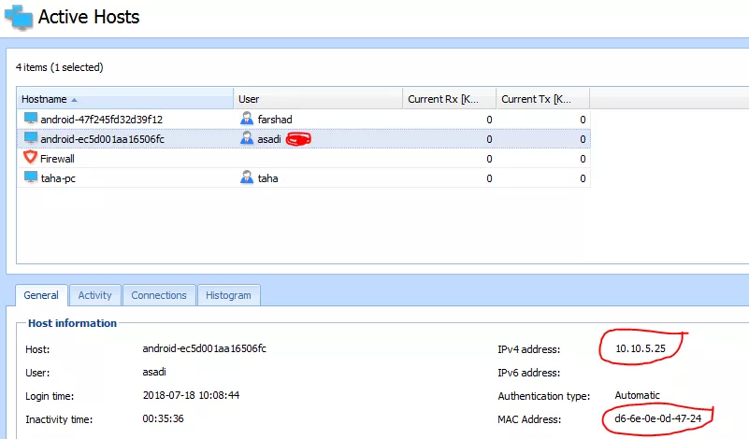
Task: Click Current Rx value for farshad row
Action: tap(489, 120)
